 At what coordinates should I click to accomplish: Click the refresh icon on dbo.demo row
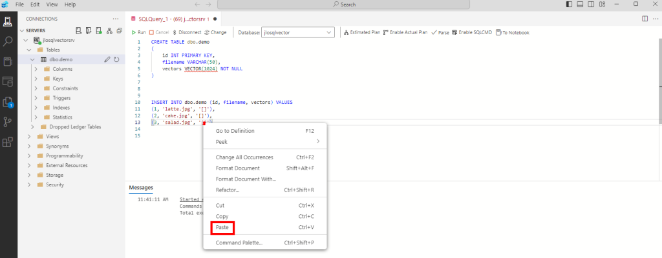pyautogui.click(x=116, y=59)
